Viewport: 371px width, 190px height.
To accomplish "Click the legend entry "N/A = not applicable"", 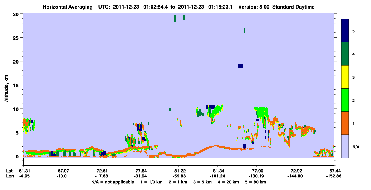I will (x=113, y=182).
